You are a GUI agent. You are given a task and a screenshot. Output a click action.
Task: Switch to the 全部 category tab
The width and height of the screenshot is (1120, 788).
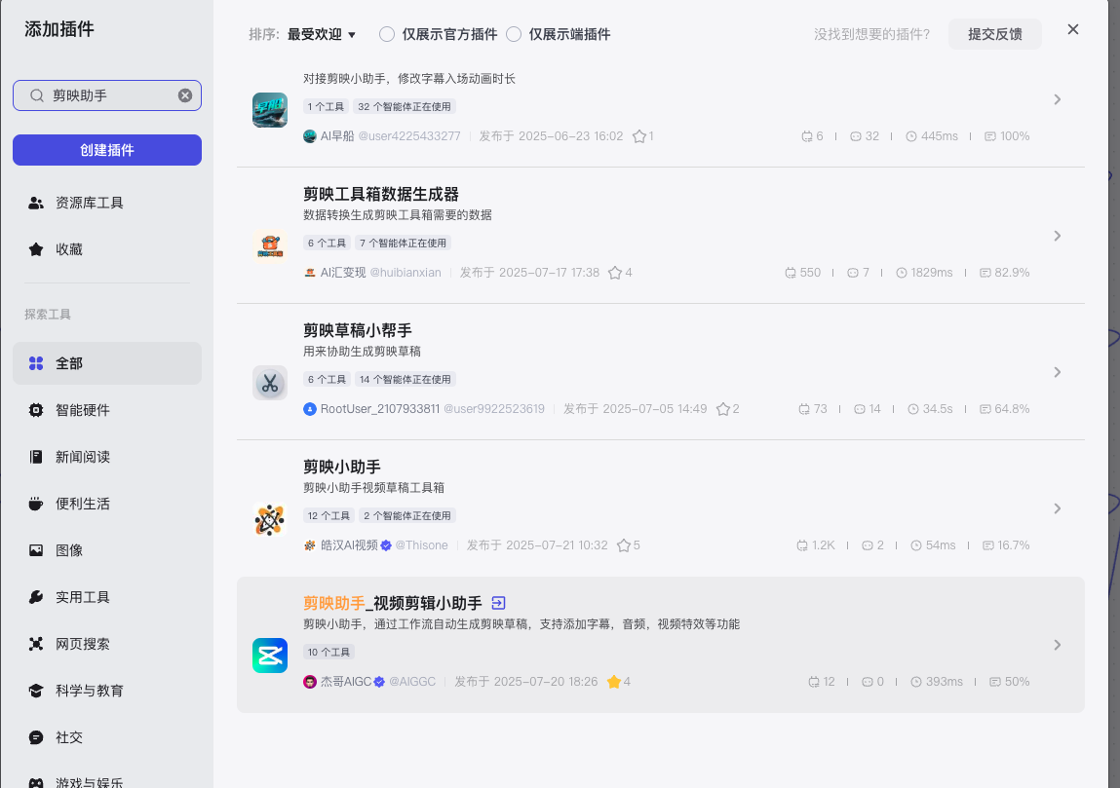(68, 362)
